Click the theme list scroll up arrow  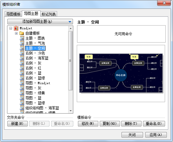click(x=71, y=28)
